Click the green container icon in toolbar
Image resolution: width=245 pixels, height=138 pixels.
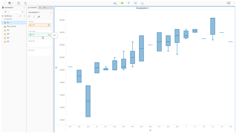click(122, 3)
